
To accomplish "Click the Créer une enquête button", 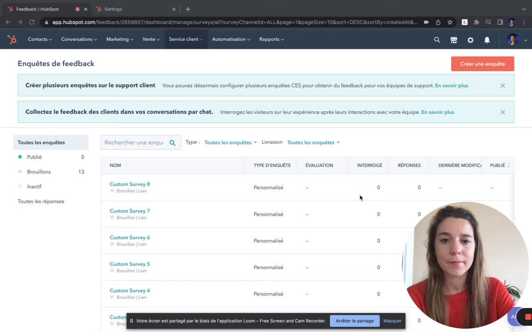I will (x=483, y=64).
